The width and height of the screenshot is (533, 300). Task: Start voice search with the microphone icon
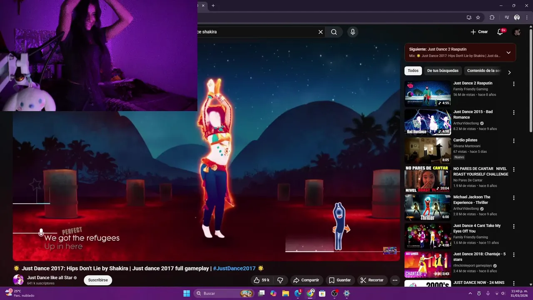coord(353,32)
